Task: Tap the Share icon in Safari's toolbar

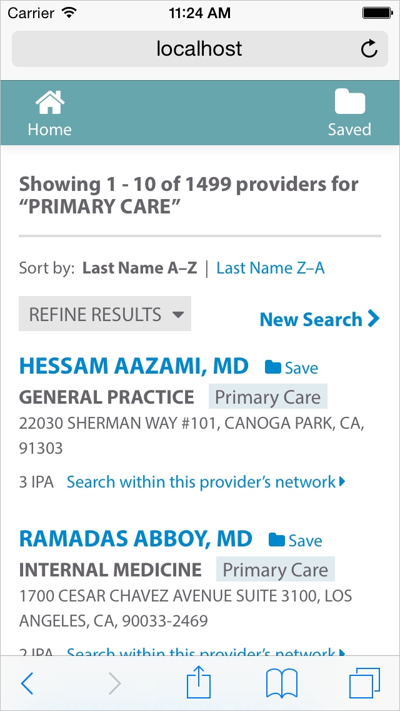Action: click(199, 682)
